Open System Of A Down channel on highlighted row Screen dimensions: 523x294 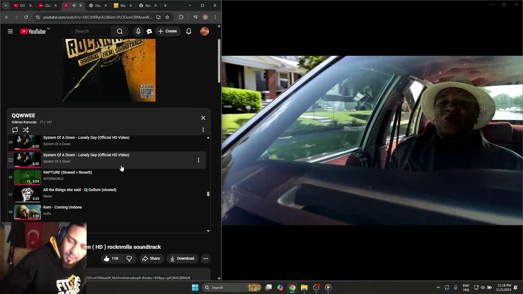[57, 161]
